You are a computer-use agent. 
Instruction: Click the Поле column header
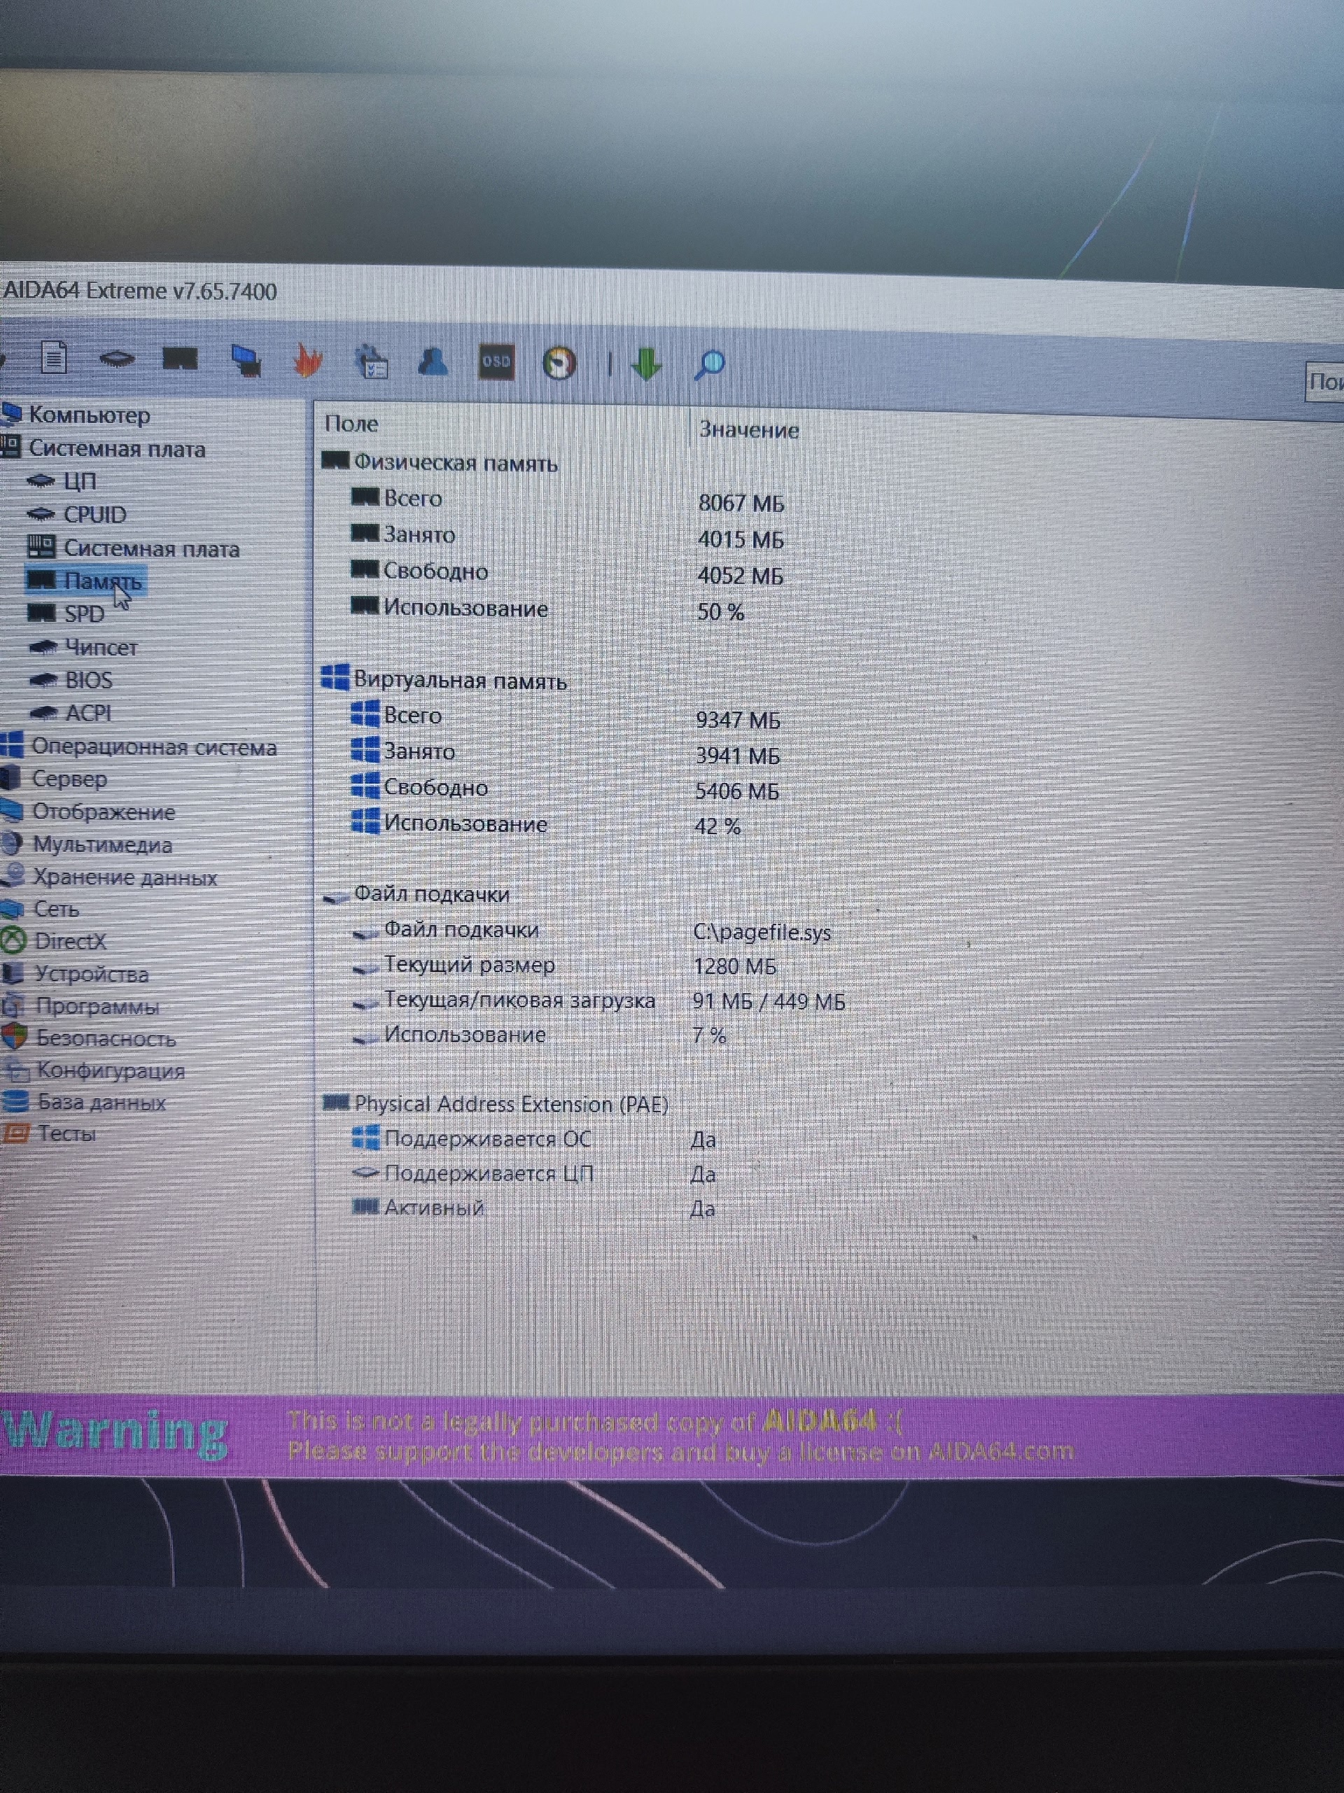coord(351,423)
